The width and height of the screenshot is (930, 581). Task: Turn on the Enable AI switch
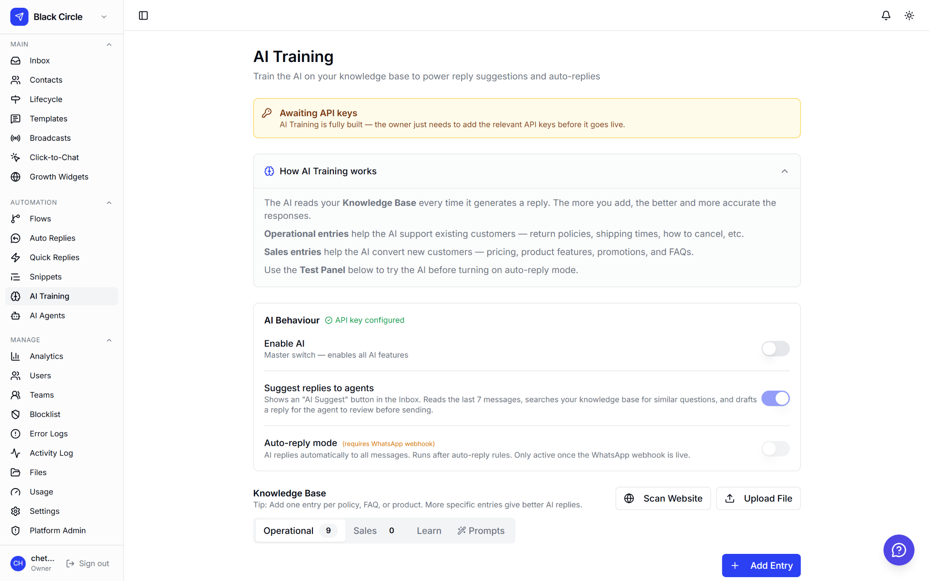tap(775, 349)
